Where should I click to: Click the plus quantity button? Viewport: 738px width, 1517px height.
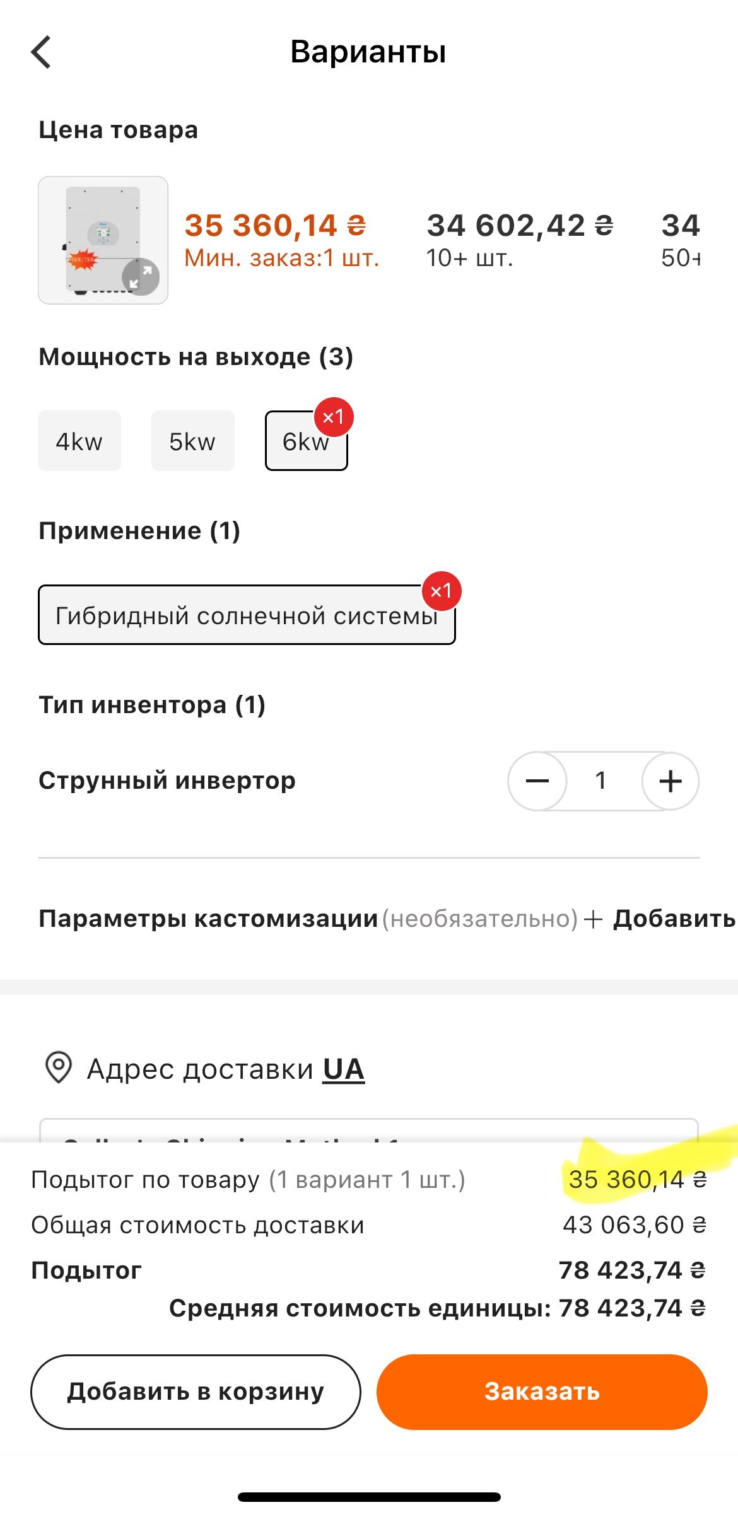[670, 781]
